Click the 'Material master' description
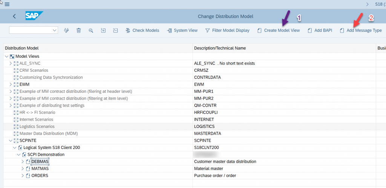Viewport: 386px width, 188px height. (x=208, y=168)
